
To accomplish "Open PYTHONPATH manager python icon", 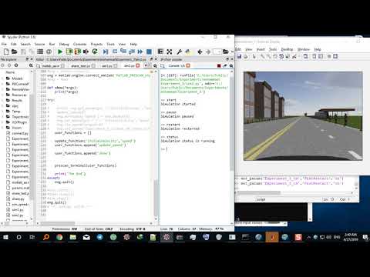I will 188,52.
